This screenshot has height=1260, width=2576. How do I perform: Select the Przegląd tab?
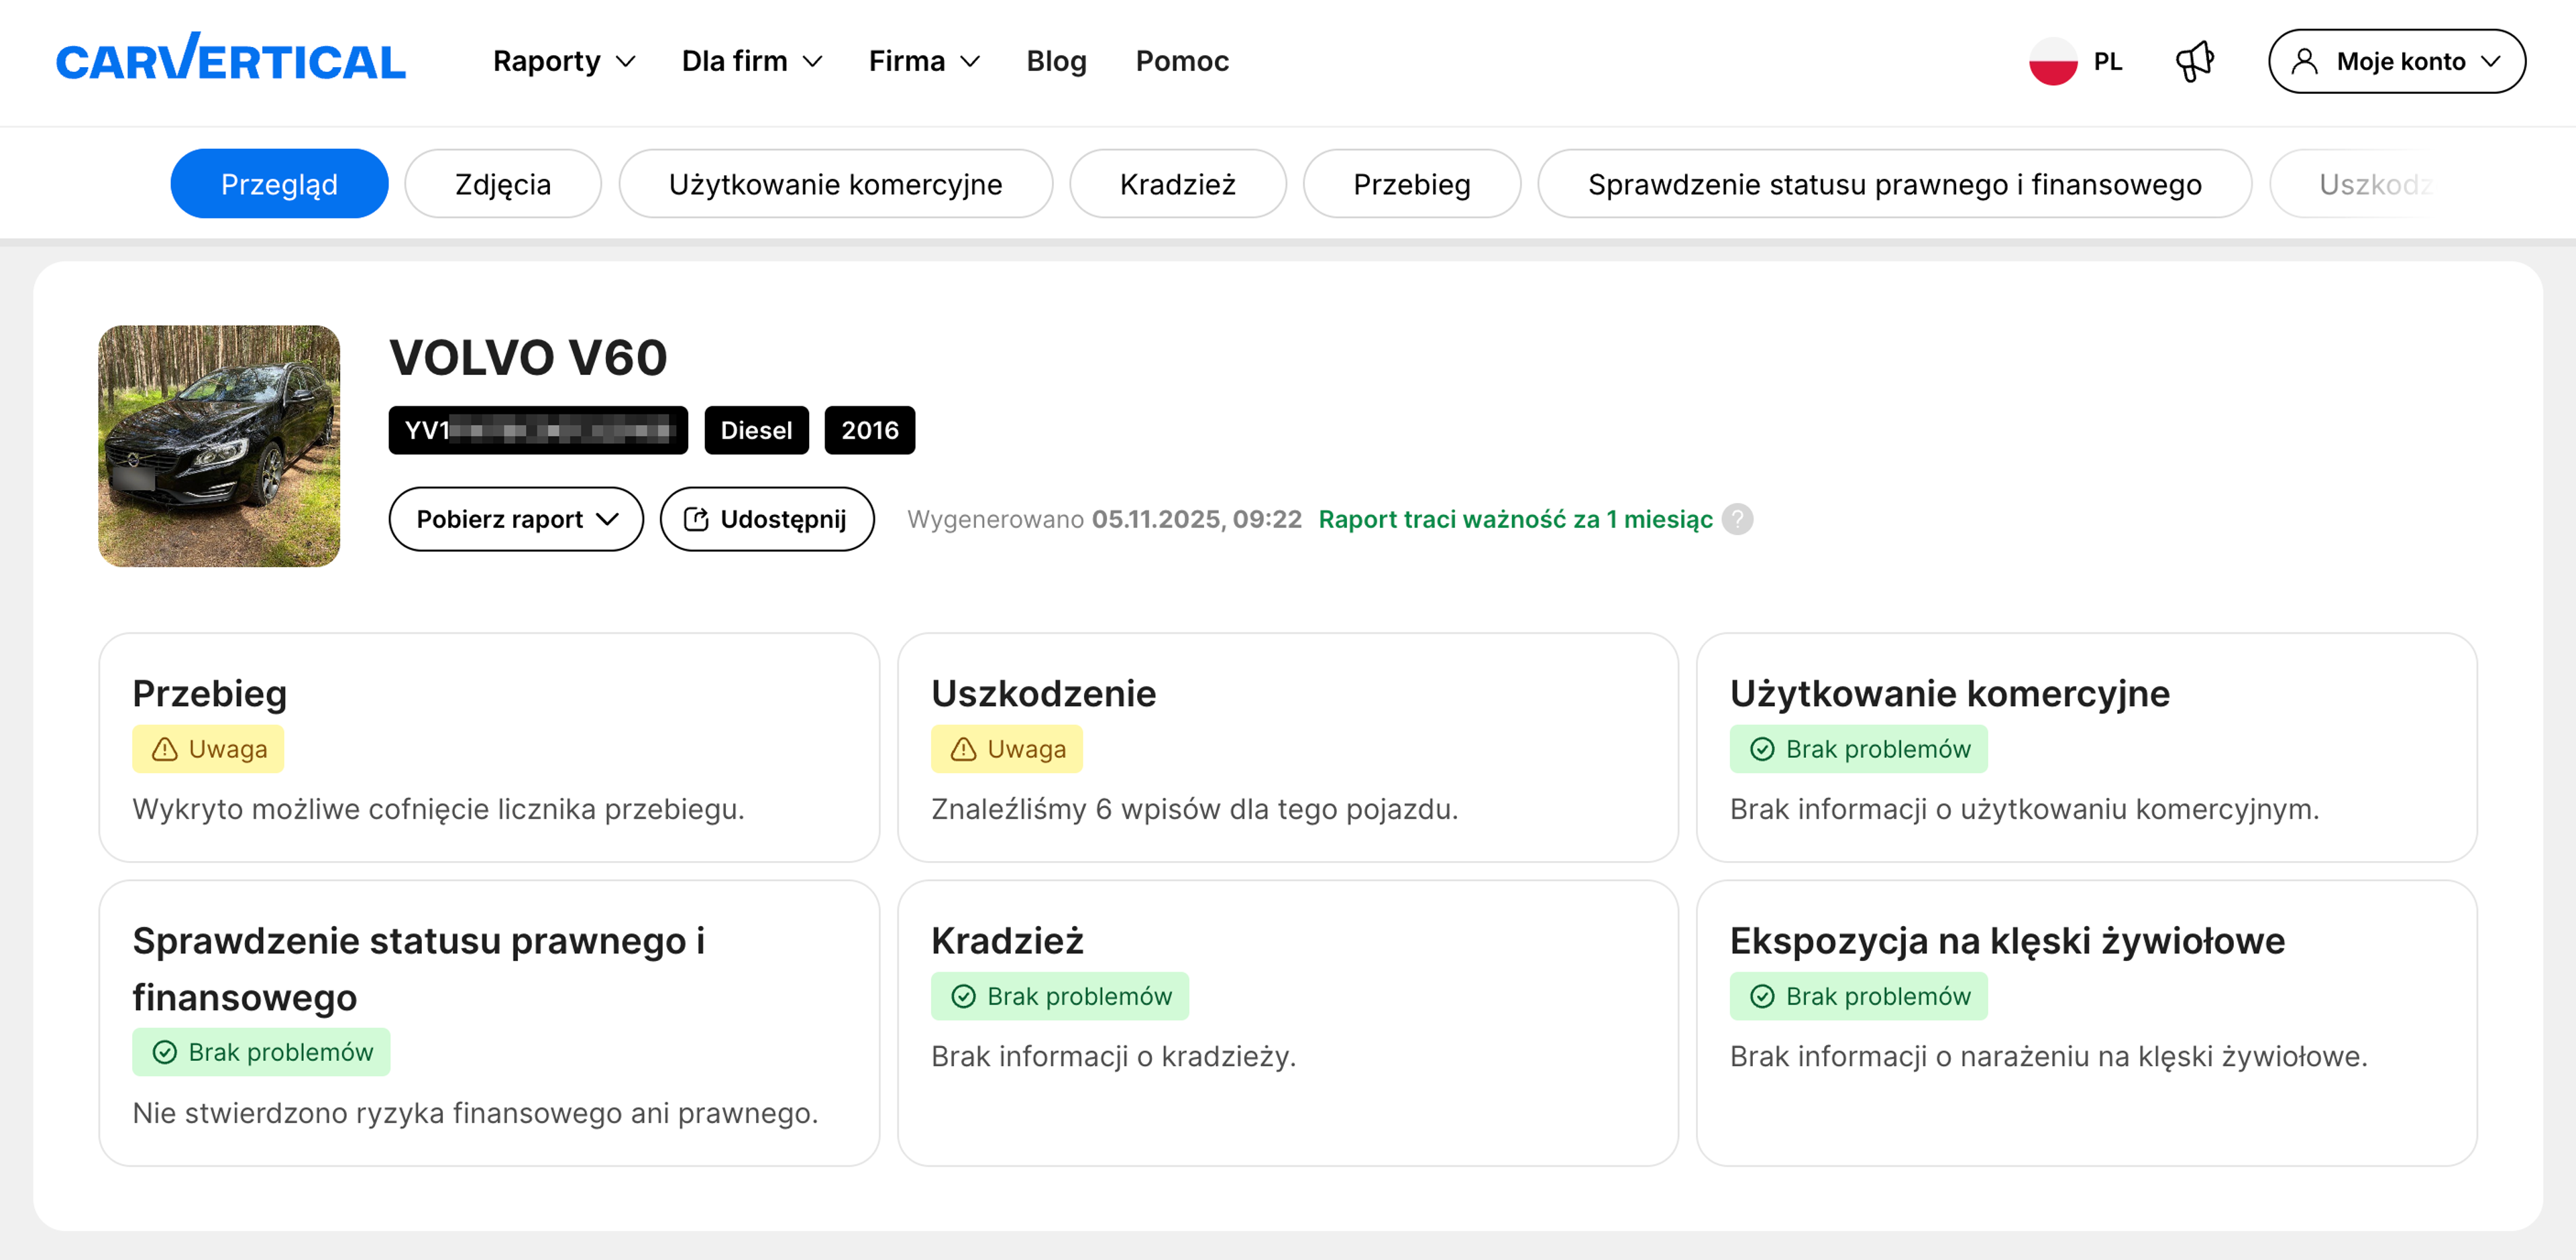(279, 184)
